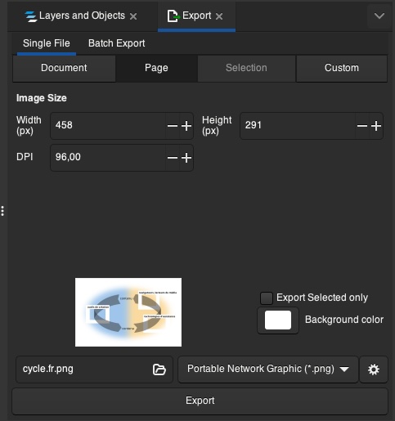This screenshot has height=421, width=395.
Task: Decrease DPI with the minus button
Action: pyautogui.click(x=173, y=158)
